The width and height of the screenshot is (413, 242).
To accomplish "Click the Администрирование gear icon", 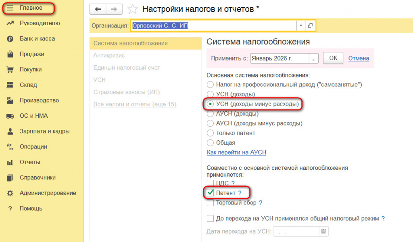I will click(10, 193).
